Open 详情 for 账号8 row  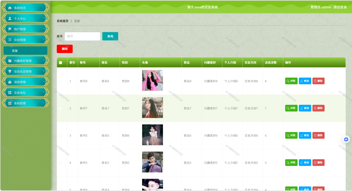click(291, 81)
